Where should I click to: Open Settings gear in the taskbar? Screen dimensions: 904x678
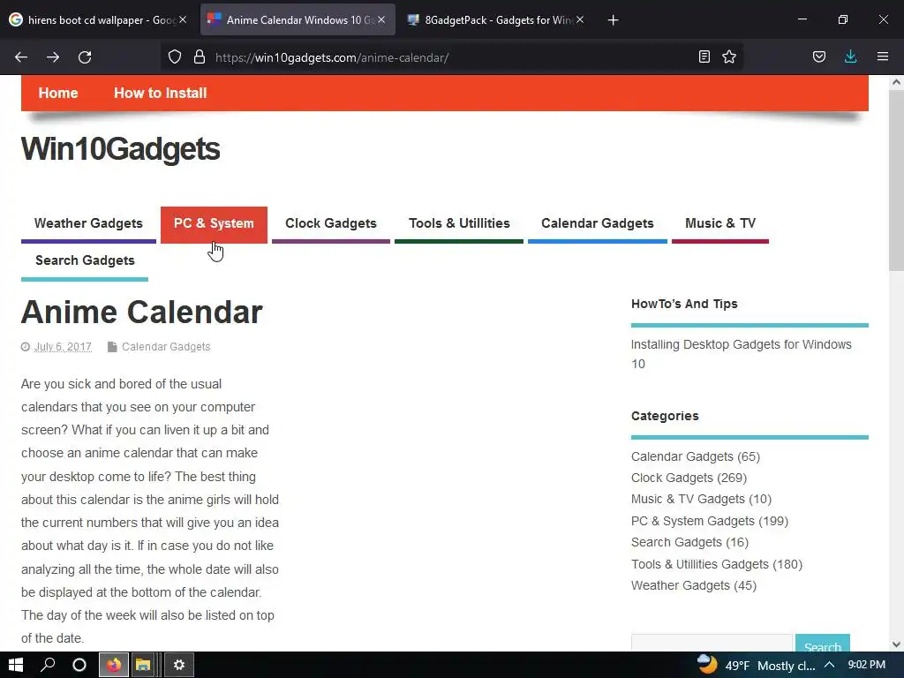pyautogui.click(x=178, y=666)
